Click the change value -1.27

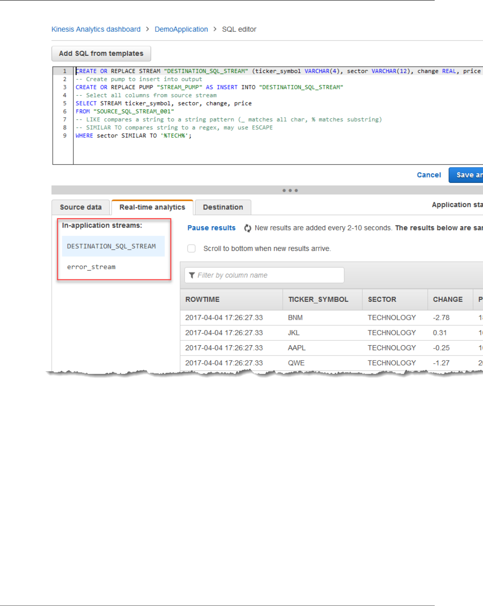[441, 363]
